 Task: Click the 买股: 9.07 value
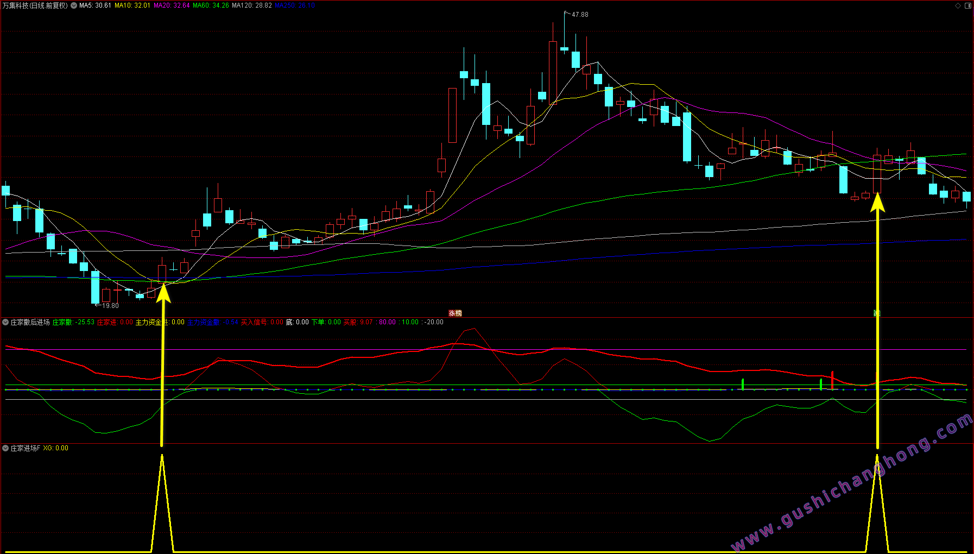[358, 322]
